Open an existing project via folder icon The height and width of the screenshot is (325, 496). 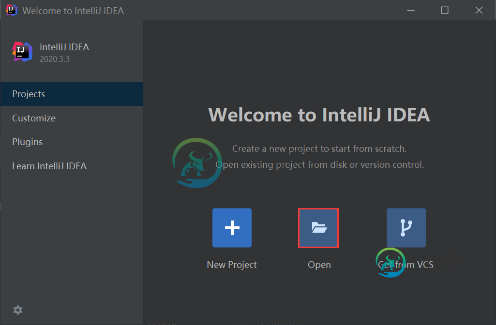(x=318, y=228)
